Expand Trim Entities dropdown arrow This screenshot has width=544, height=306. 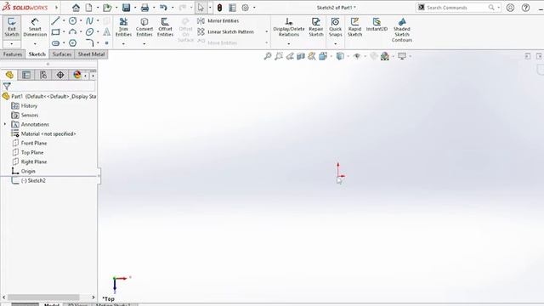(x=123, y=43)
